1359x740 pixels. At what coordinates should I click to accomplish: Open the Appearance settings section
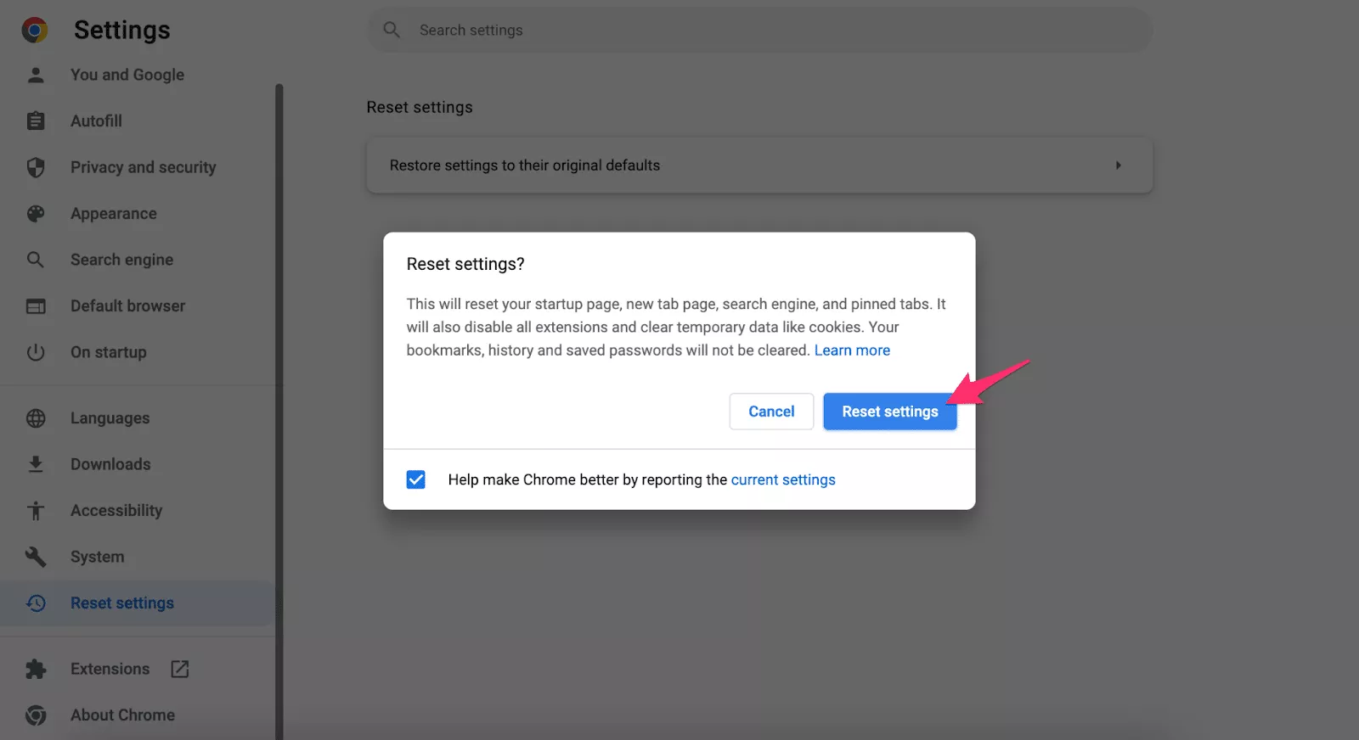point(114,214)
